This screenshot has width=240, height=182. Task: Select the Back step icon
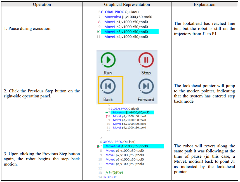click(x=108, y=86)
